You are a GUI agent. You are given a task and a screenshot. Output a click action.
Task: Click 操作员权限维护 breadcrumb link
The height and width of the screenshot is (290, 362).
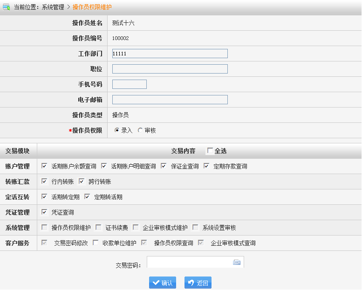pyautogui.click(x=92, y=7)
